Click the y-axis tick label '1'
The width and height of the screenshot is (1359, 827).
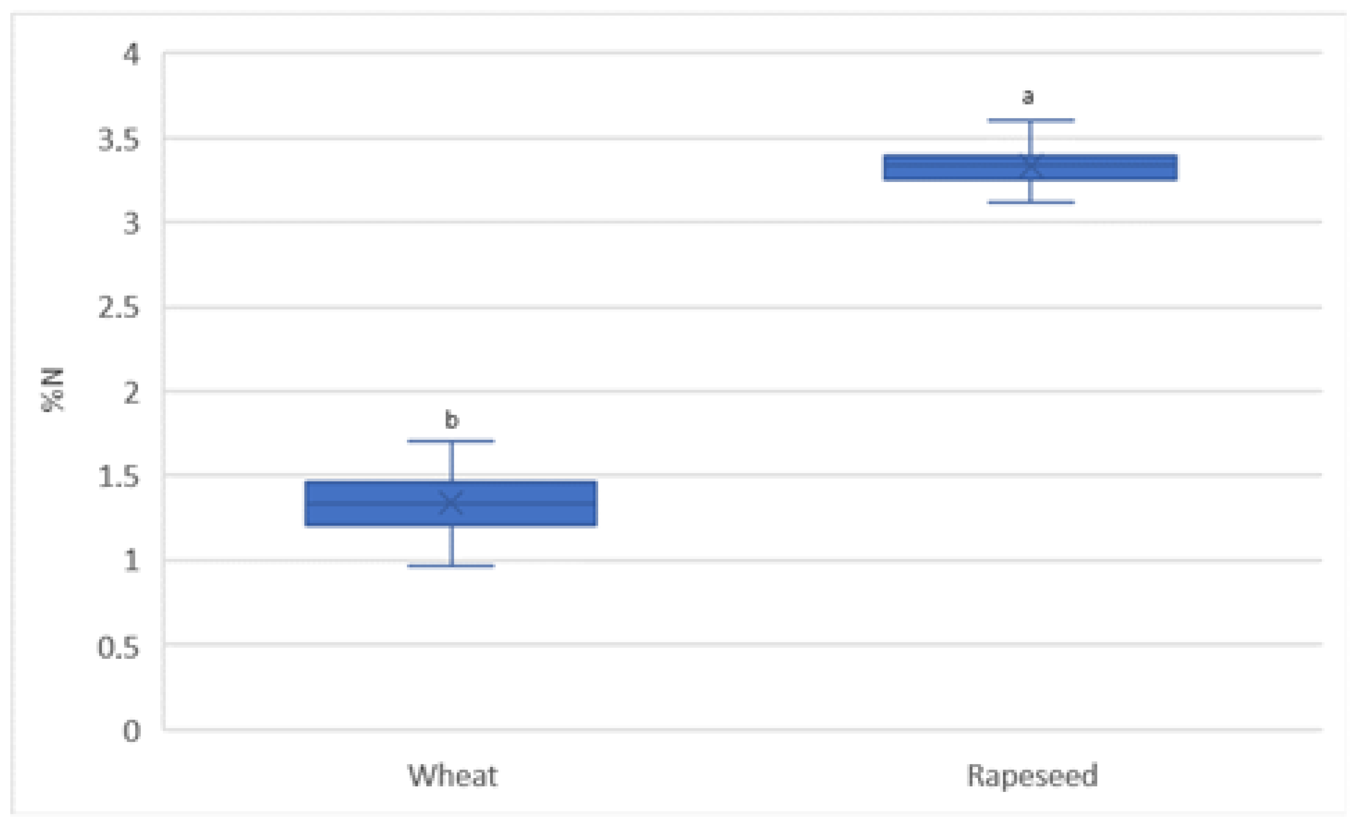click(131, 560)
